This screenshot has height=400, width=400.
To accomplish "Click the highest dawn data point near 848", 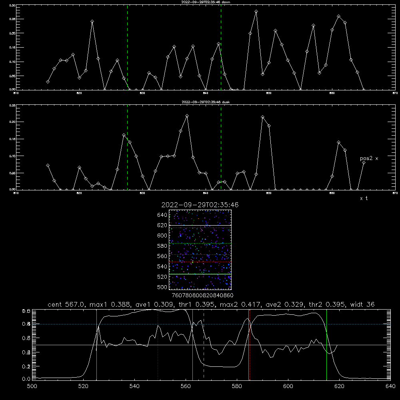I will click(256, 12).
